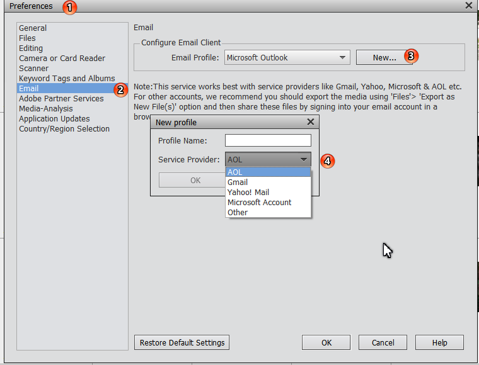Open Help for Preferences
This screenshot has width=479, height=365.
click(439, 342)
